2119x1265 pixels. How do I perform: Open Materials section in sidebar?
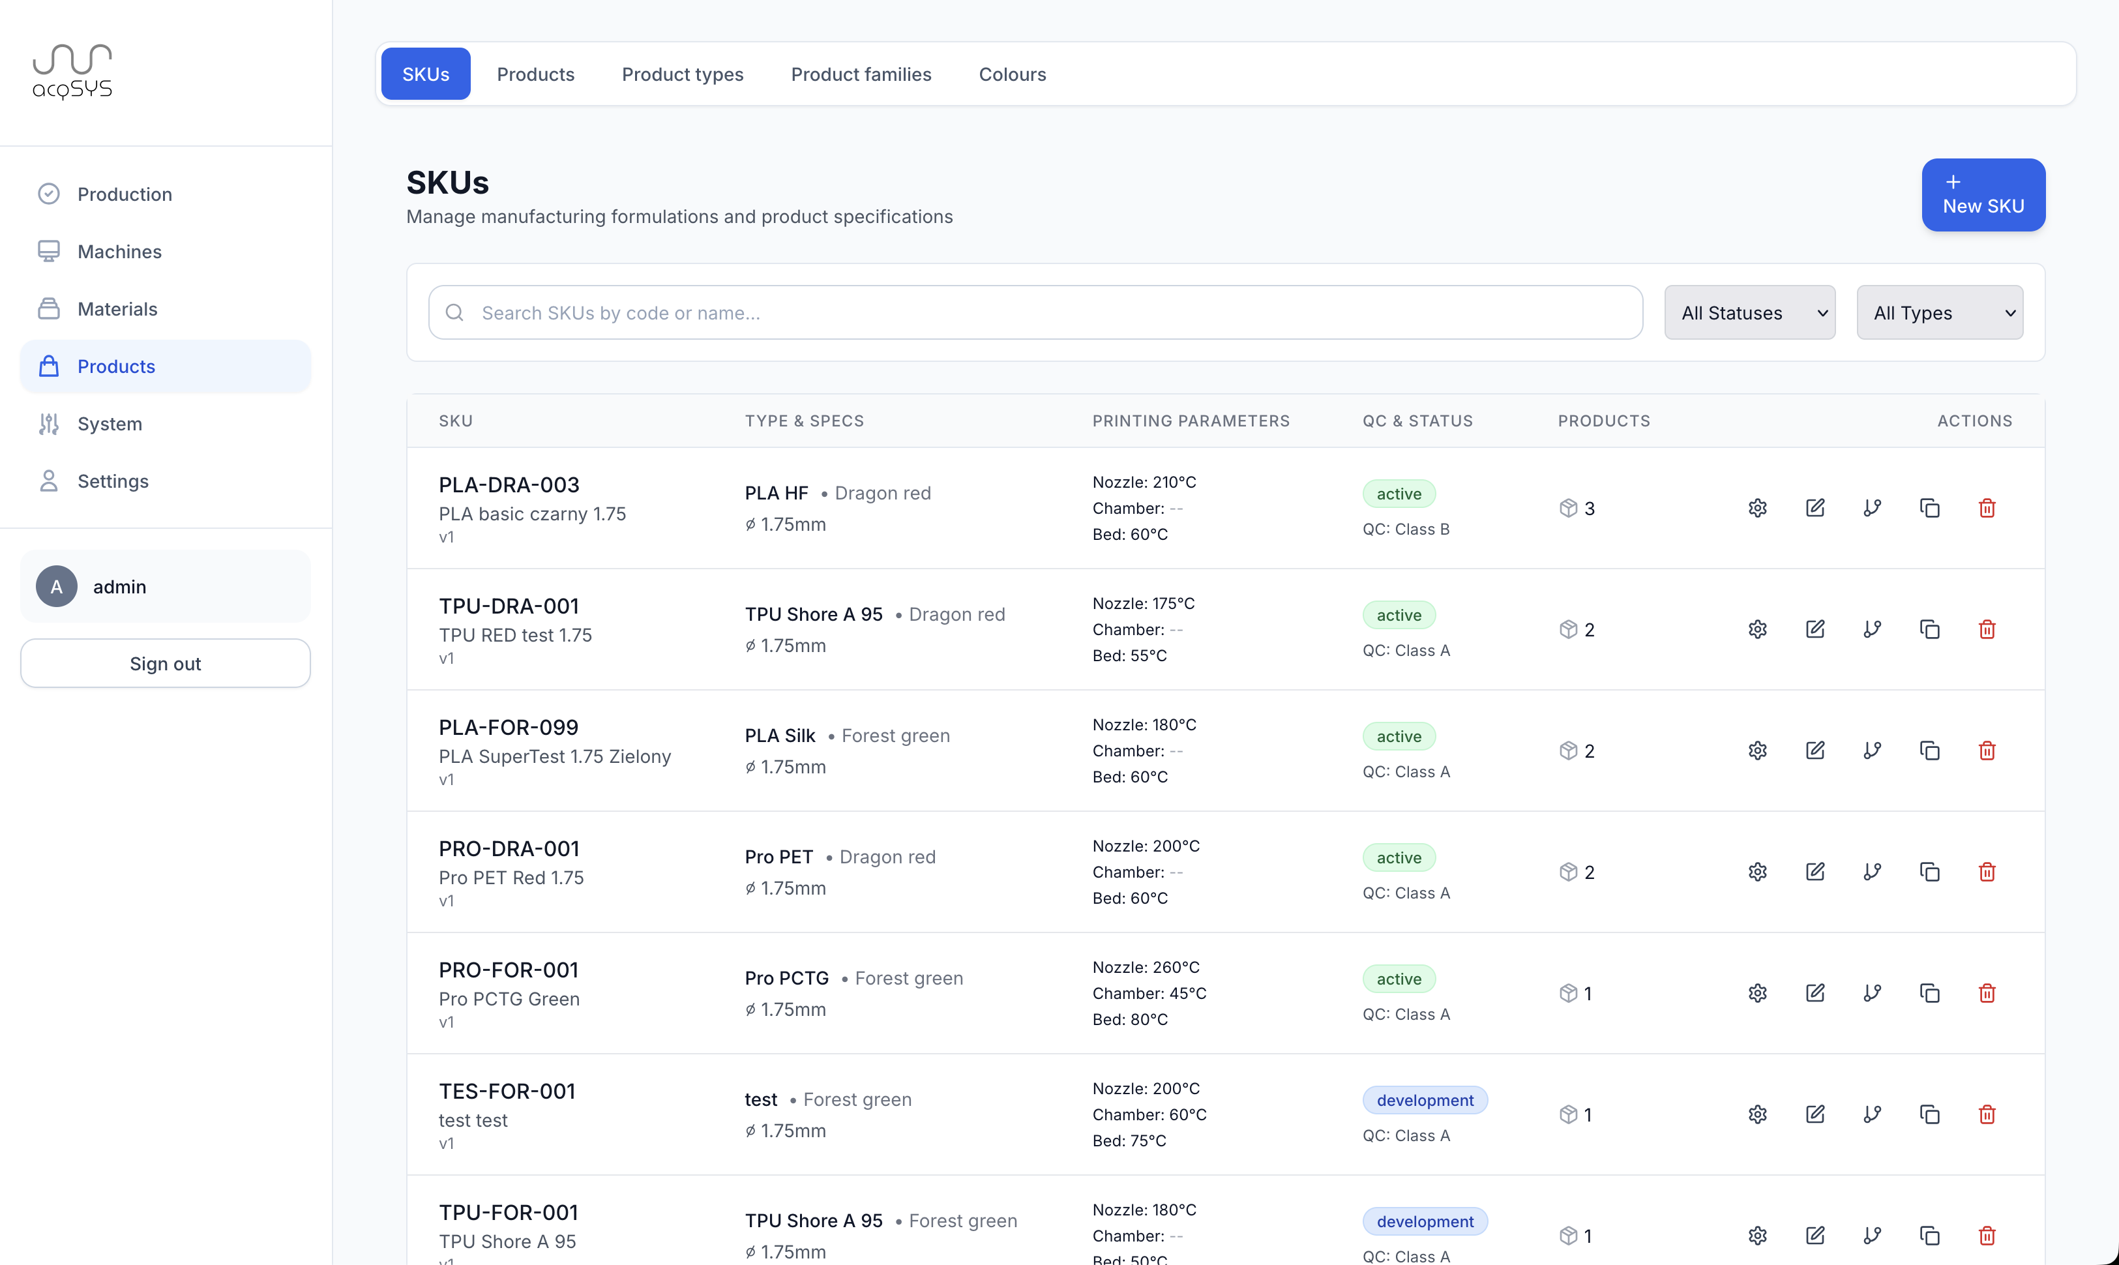pos(117,308)
